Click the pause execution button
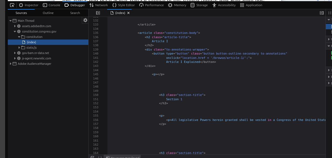The width and height of the screenshot is (332, 158). coord(330,13)
